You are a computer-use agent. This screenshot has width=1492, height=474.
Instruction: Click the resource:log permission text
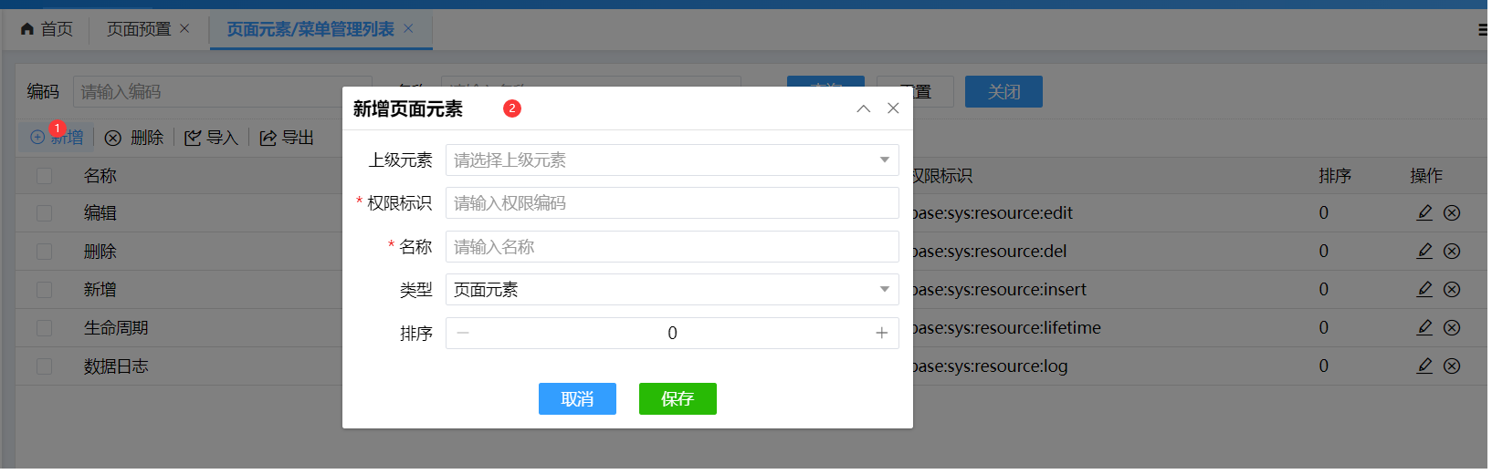(991, 366)
